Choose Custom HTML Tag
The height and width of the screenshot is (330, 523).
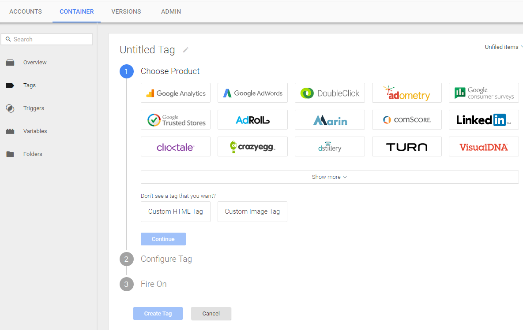pyautogui.click(x=176, y=212)
